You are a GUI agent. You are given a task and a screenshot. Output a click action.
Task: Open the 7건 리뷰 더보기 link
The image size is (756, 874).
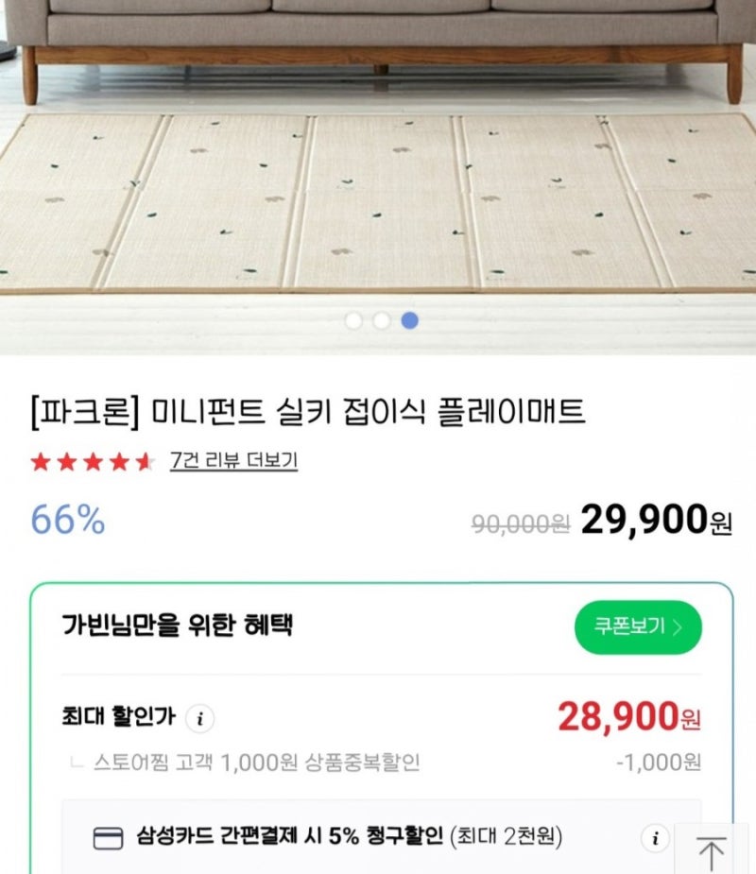point(233,461)
